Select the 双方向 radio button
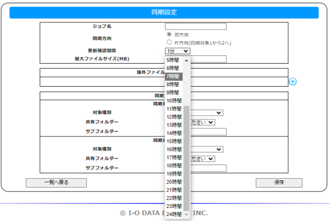This screenshot has width=330, height=221. pyautogui.click(x=169, y=34)
